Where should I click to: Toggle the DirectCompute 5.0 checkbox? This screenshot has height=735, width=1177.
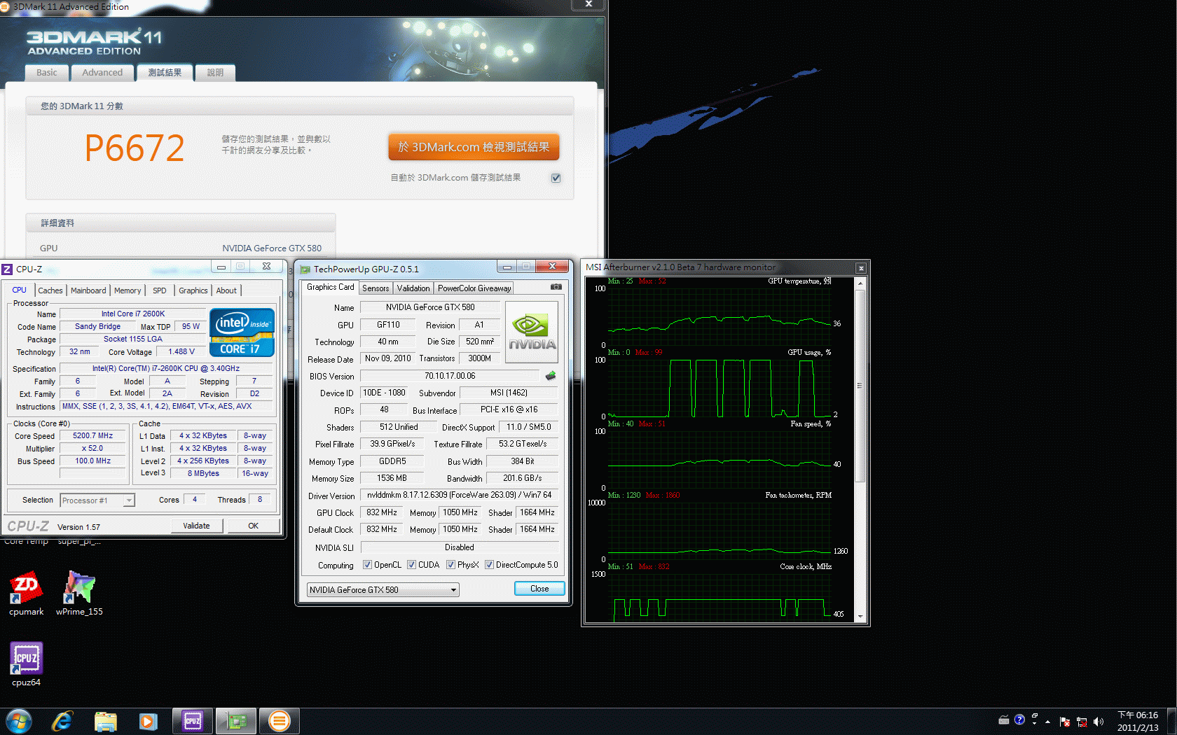(489, 565)
